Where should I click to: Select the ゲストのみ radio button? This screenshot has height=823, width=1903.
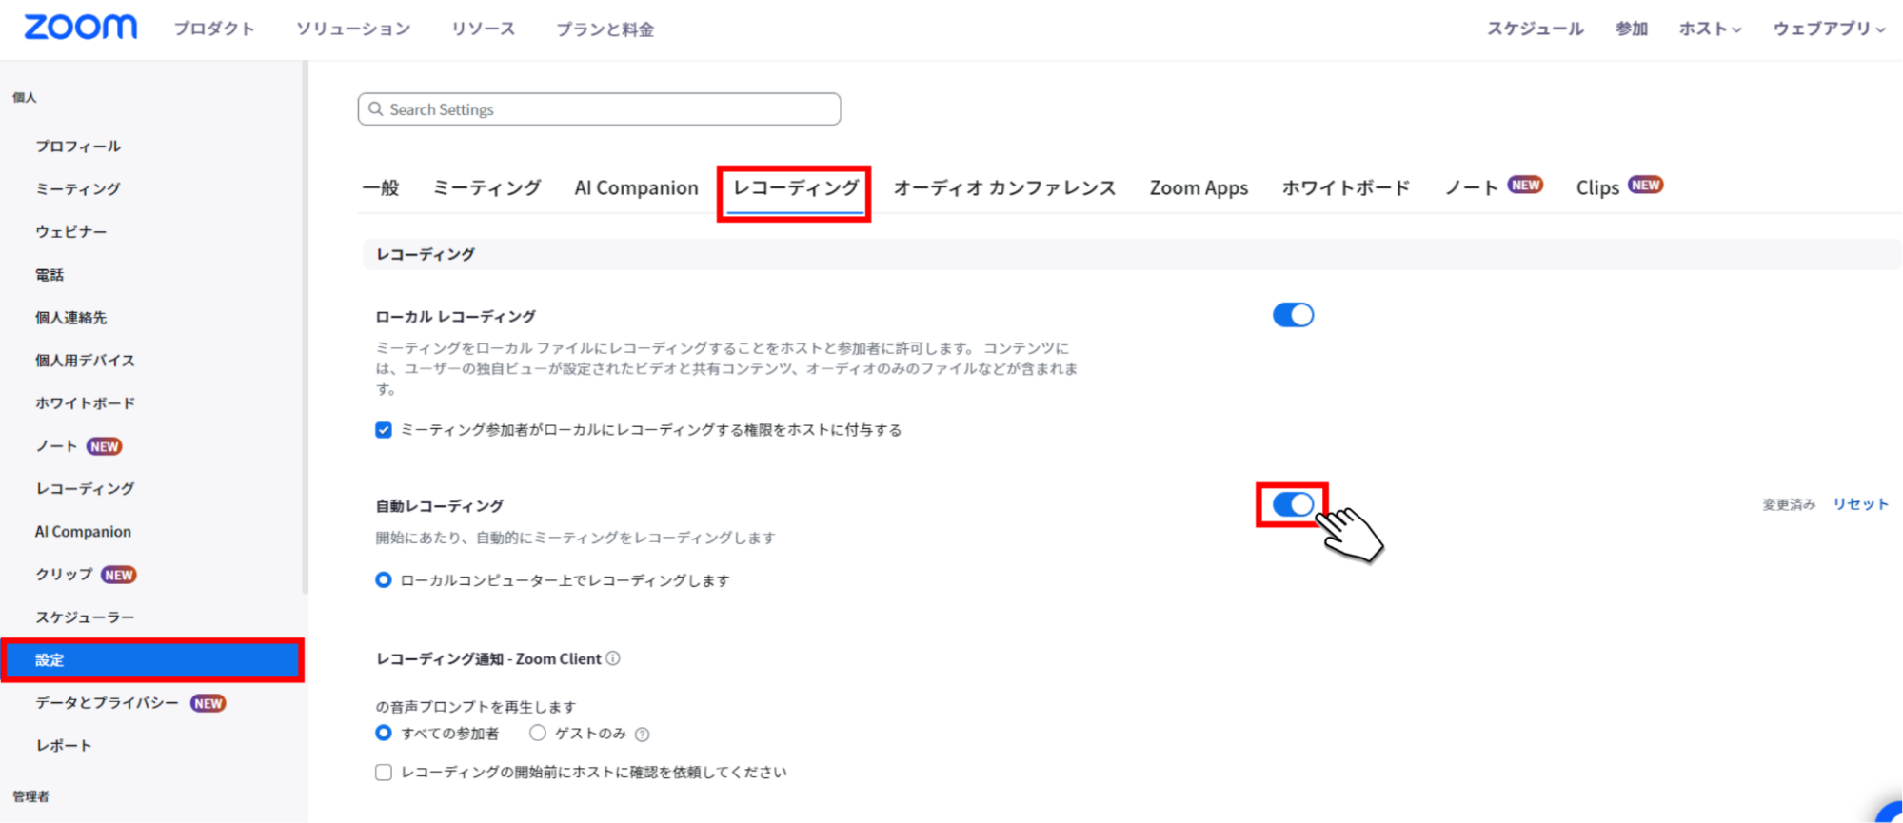click(538, 734)
